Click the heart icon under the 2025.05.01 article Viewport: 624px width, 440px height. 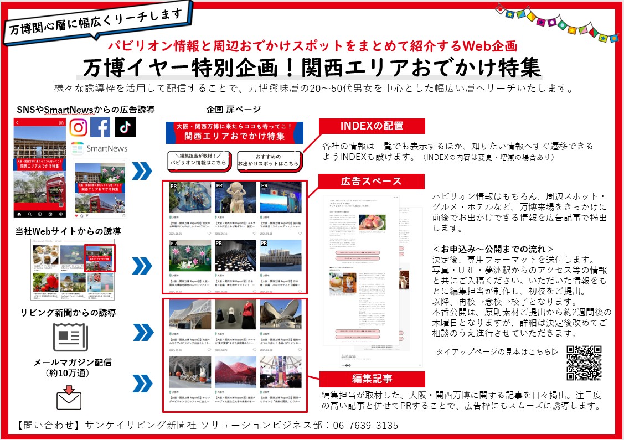pos(209,350)
